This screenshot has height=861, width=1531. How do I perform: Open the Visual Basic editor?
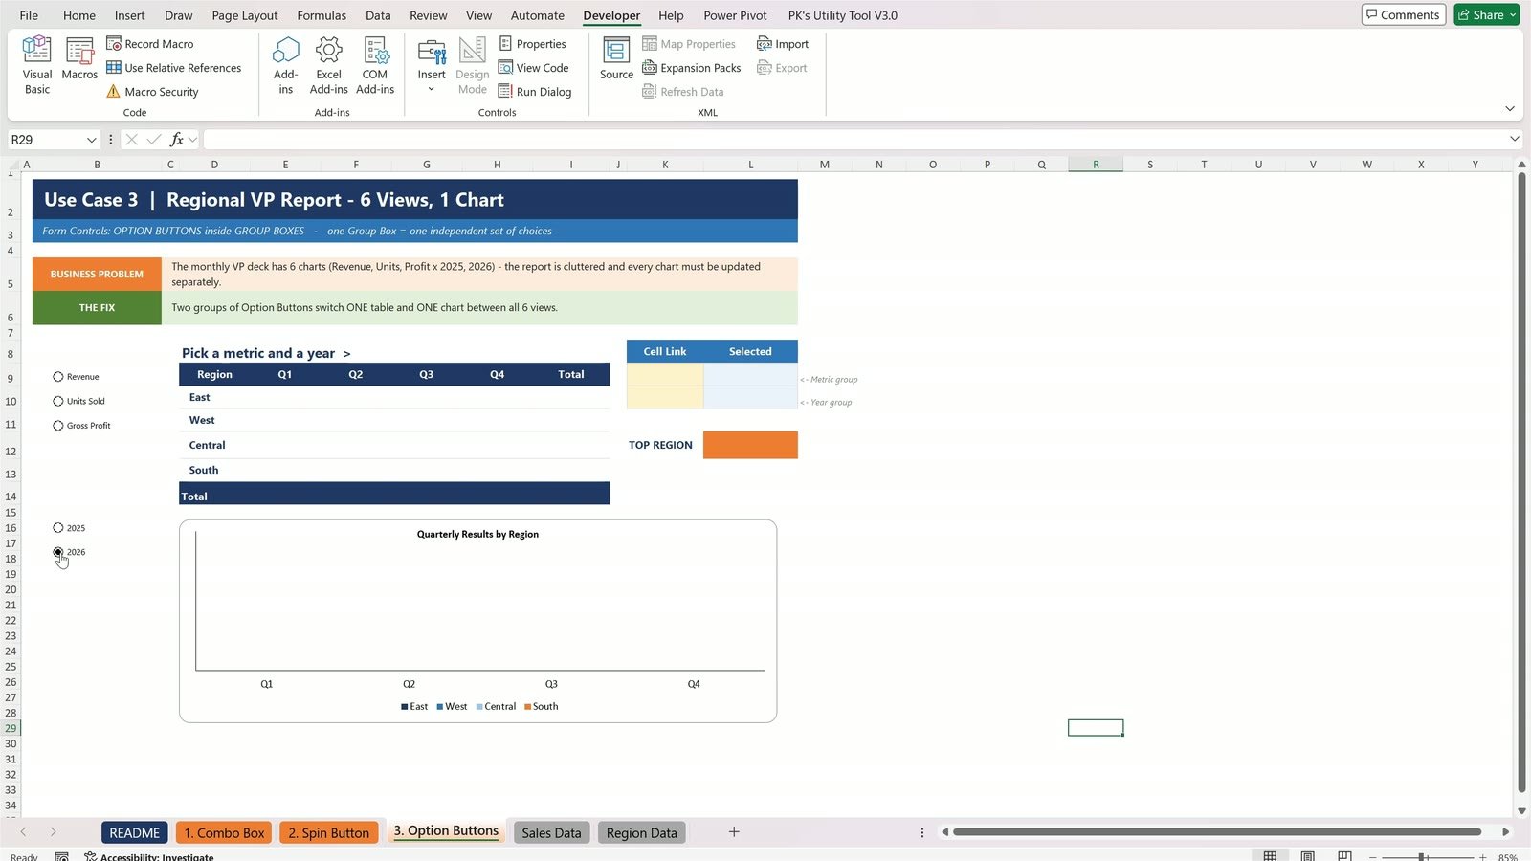[x=37, y=65]
